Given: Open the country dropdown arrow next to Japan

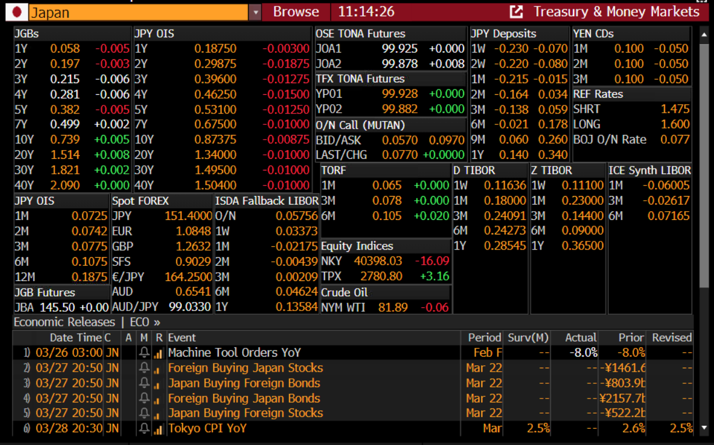Looking at the screenshot, I should pyautogui.click(x=255, y=12).
